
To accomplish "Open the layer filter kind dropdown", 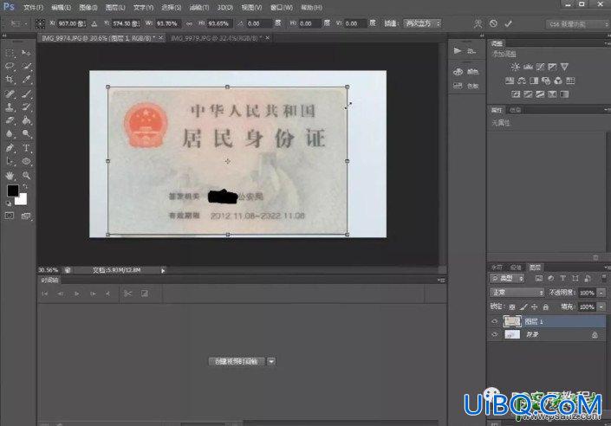I will (x=507, y=279).
